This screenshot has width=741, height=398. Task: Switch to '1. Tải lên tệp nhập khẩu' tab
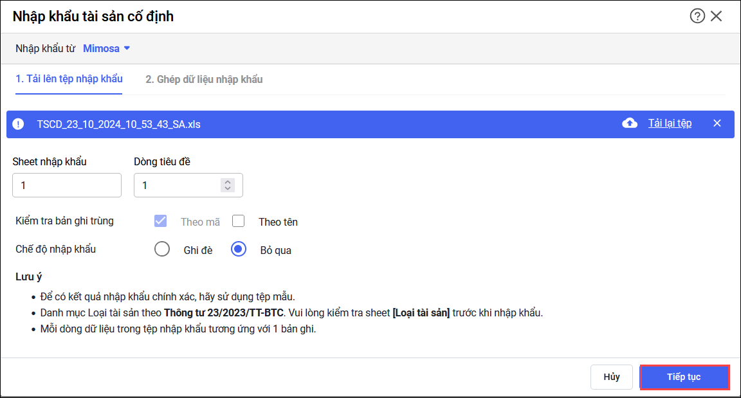(x=69, y=79)
